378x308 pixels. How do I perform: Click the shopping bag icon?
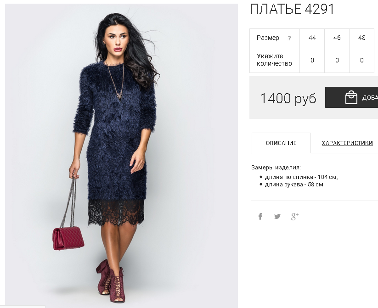[351, 97]
